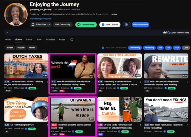Click the vidIQ icon button beside Track Channel
The image size is (191, 137).
coord(127,25)
